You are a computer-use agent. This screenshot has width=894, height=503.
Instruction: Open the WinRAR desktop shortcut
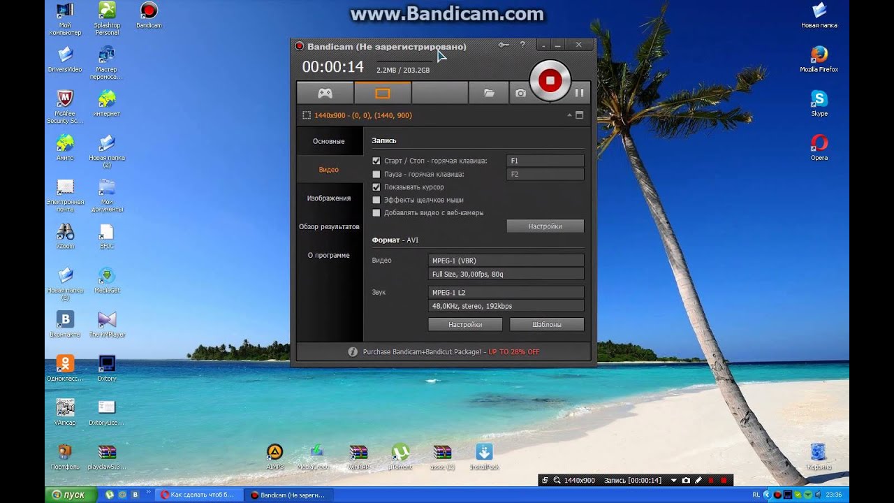(x=358, y=457)
